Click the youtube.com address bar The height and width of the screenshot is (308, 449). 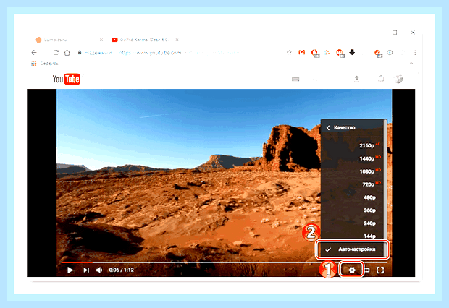(x=179, y=53)
